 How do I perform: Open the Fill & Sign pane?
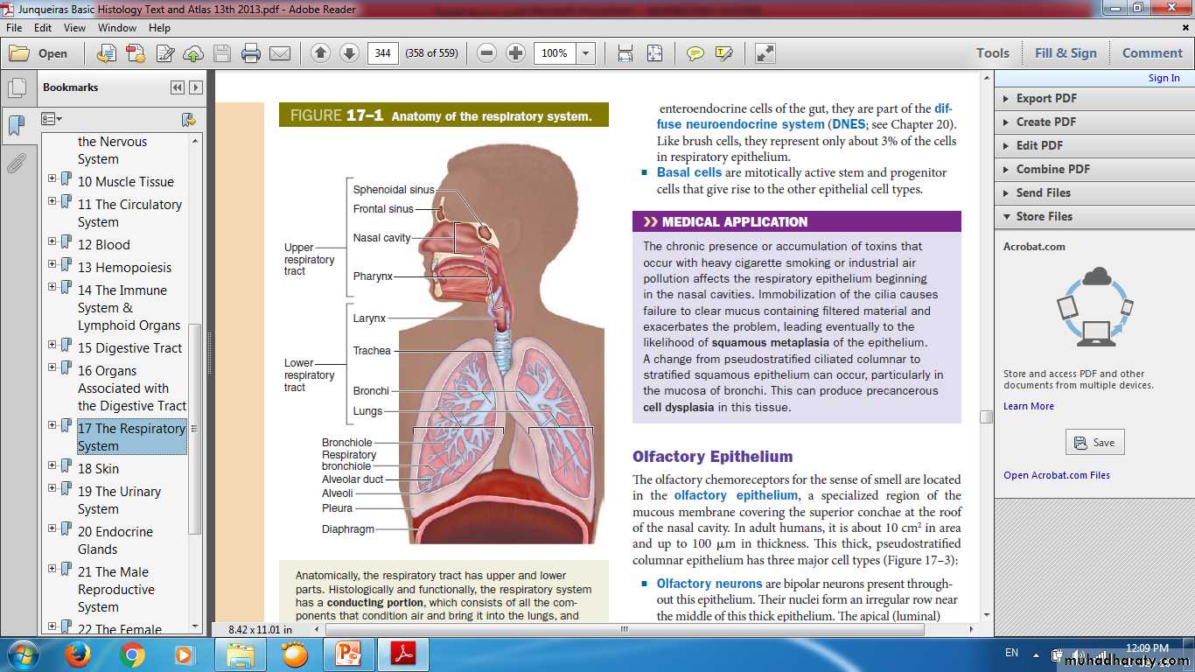point(1065,53)
